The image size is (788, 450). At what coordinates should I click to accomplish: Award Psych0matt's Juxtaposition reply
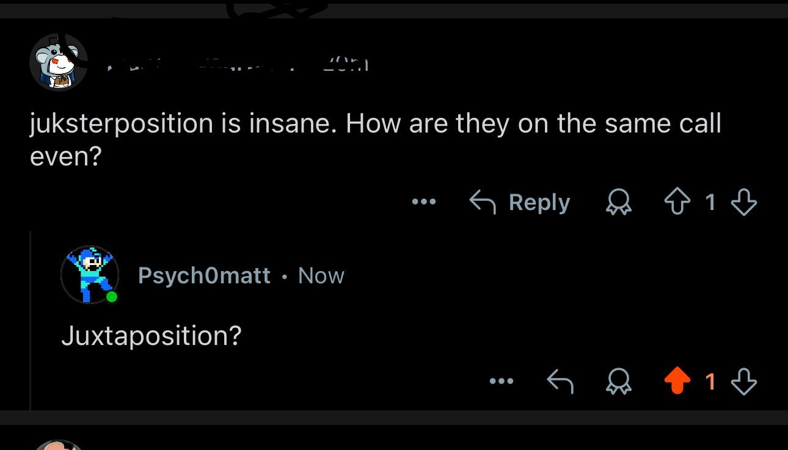coord(619,381)
